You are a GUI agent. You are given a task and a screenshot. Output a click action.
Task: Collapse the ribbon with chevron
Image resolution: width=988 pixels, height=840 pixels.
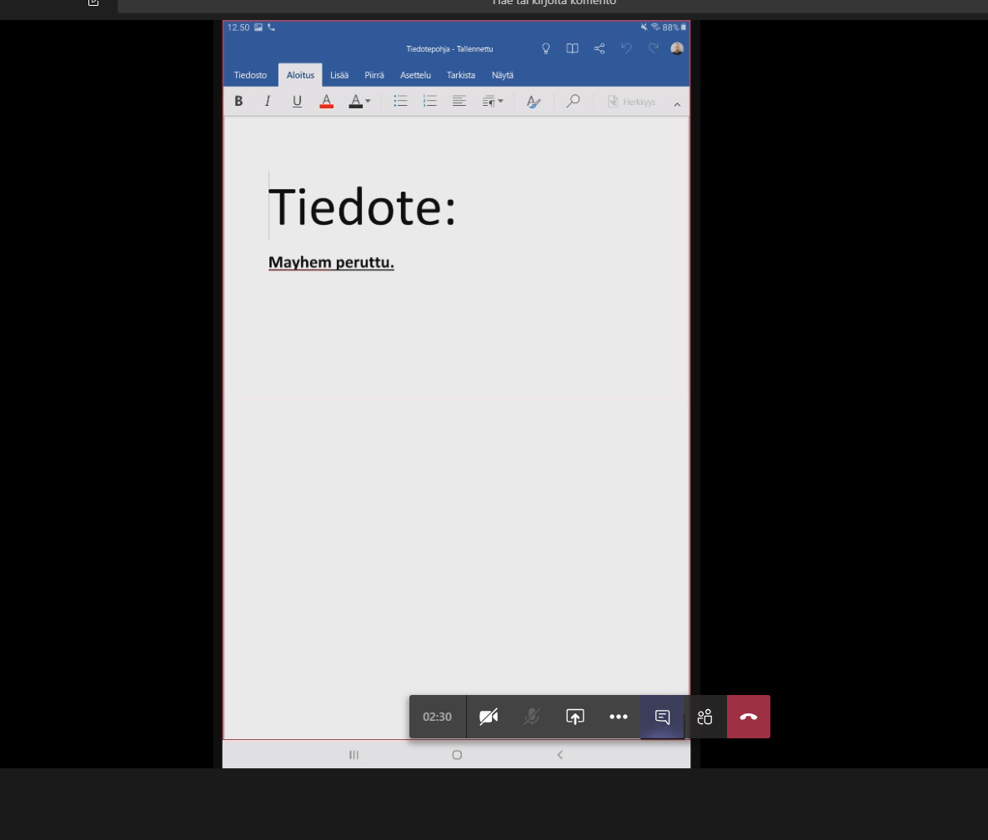[x=677, y=104]
